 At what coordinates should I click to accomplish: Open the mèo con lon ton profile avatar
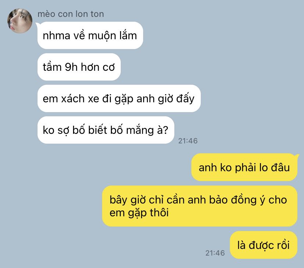click(x=20, y=21)
